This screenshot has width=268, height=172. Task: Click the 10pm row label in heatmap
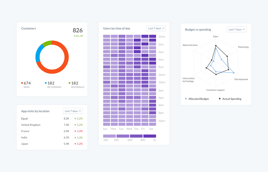pos(162,121)
